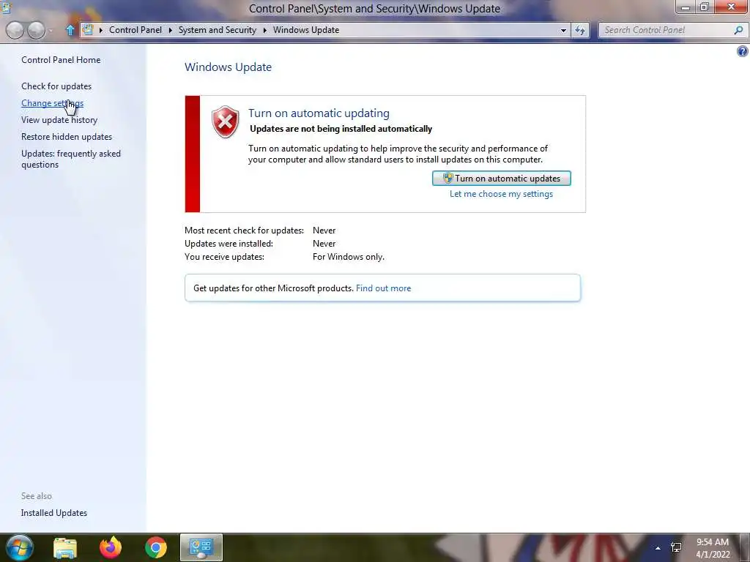Open the address bar history dropdown
The image size is (750, 562).
coord(563,30)
